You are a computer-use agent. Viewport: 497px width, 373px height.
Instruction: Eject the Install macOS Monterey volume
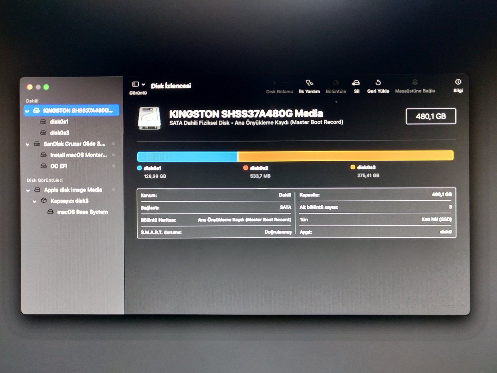pyautogui.click(x=113, y=155)
